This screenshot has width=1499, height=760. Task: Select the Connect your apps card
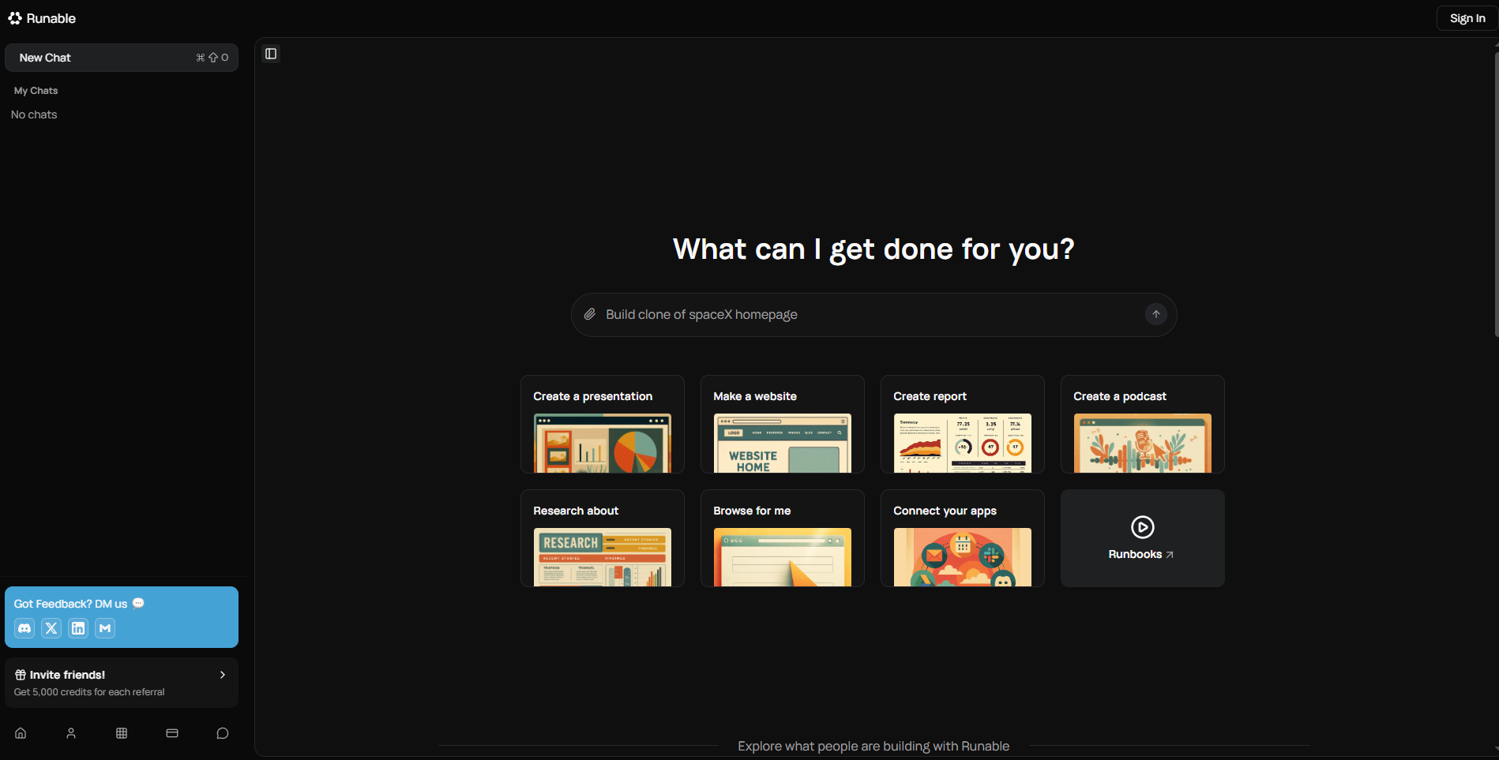point(962,538)
